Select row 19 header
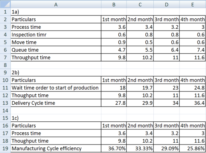This screenshot has height=153, width=206. pyautogui.click(x=5, y=149)
